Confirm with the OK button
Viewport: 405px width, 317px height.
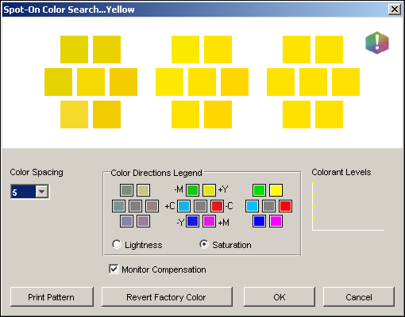point(280,297)
